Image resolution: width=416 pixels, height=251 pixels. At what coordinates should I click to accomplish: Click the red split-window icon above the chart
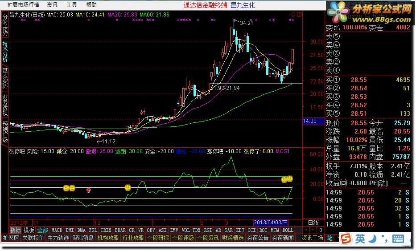click(x=299, y=14)
